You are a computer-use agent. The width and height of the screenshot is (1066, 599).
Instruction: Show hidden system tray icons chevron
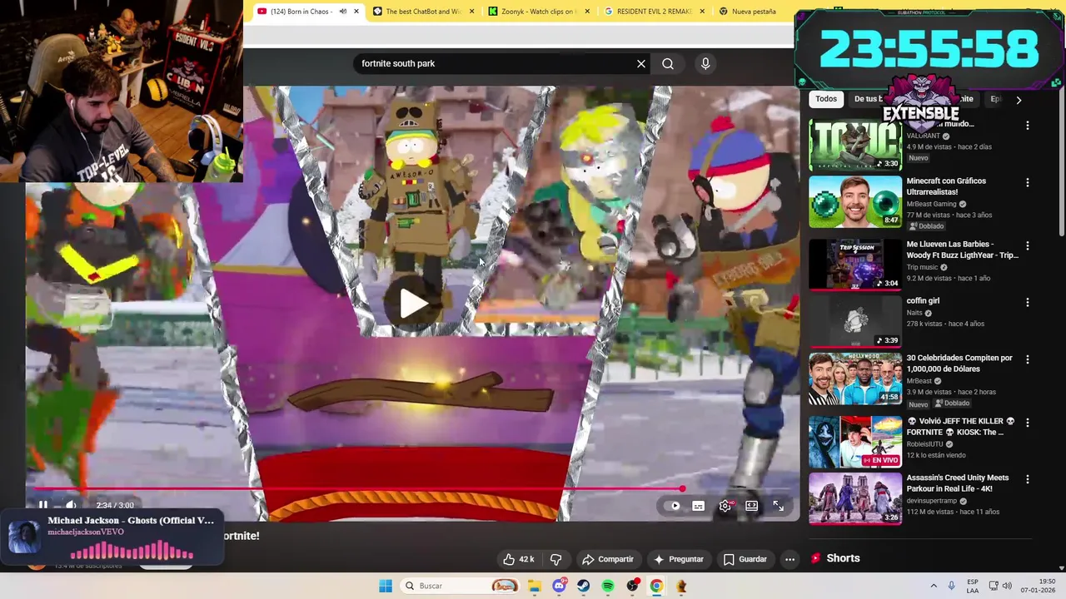tap(934, 586)
